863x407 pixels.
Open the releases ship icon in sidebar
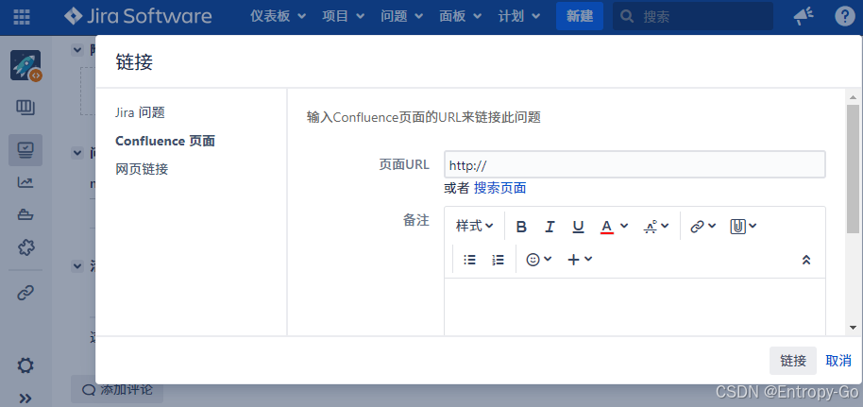(25, 214)
